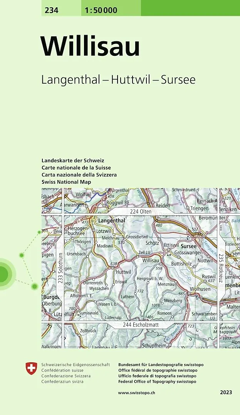240x415 pixels.
Task: Click the Langenthal – Huttwil – Sursee subtitle
Action: click(118, 80)
